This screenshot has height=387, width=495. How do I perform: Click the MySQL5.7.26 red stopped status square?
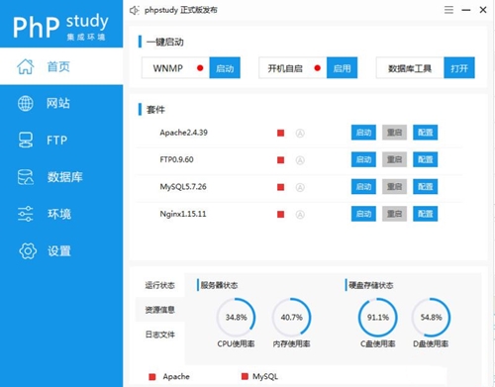[281, 187]
